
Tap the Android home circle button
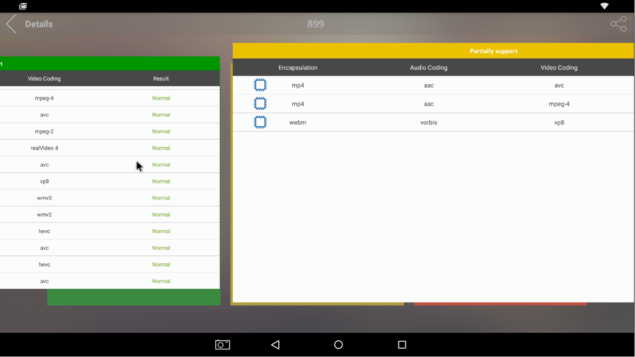click(x=339, y=344)
